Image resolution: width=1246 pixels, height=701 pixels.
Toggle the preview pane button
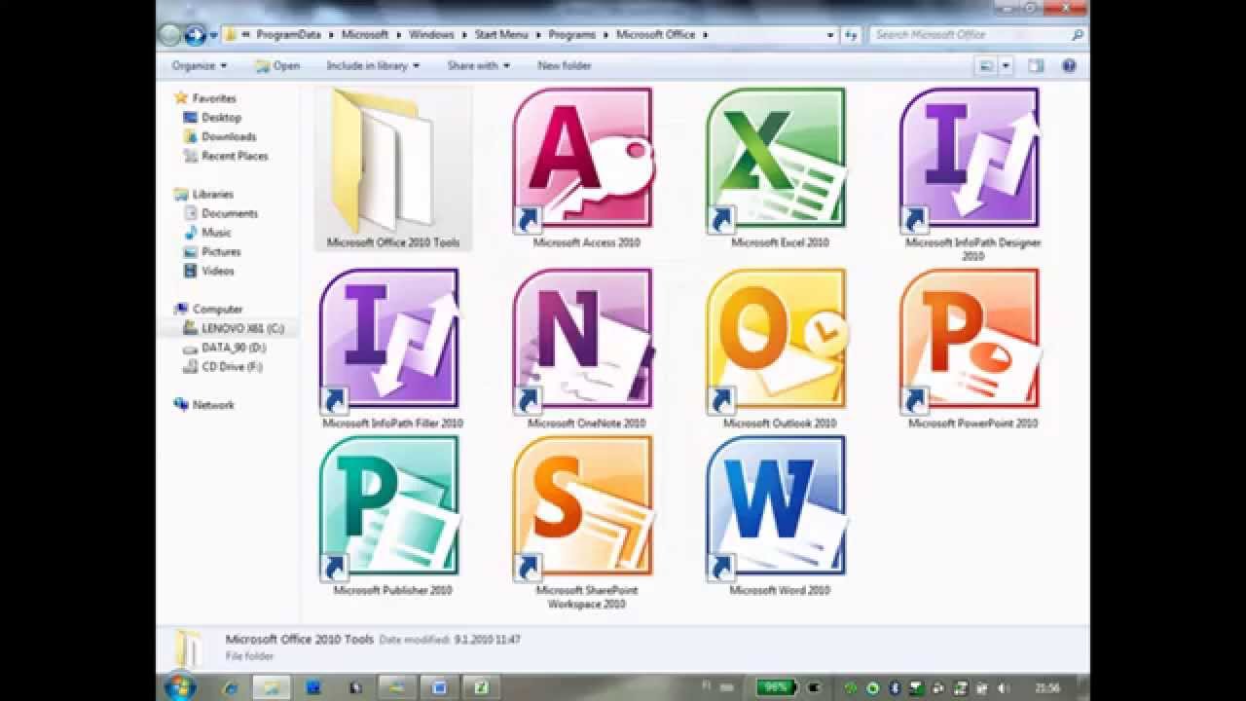tap(1036, 66)
